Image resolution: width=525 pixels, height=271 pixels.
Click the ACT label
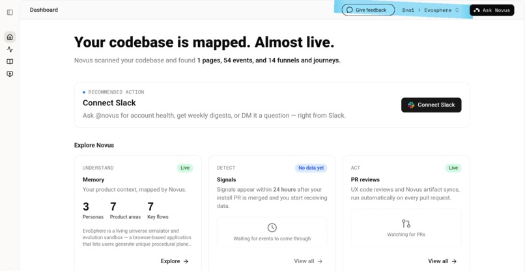356,168
